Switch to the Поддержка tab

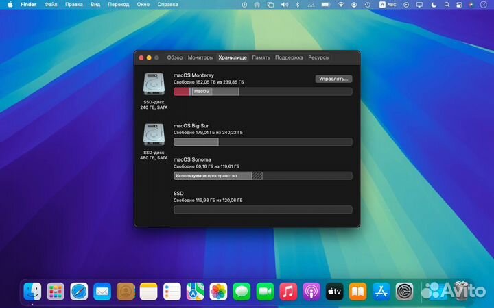click(289, 57)
